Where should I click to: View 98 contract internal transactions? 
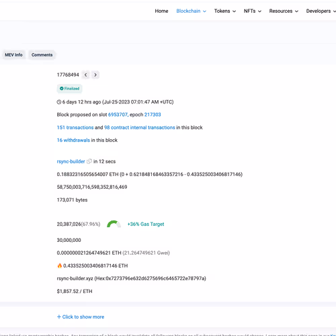140,128
